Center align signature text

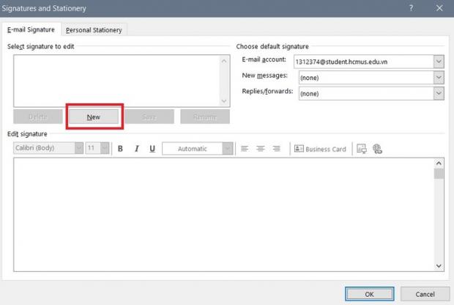pos(261,149)
